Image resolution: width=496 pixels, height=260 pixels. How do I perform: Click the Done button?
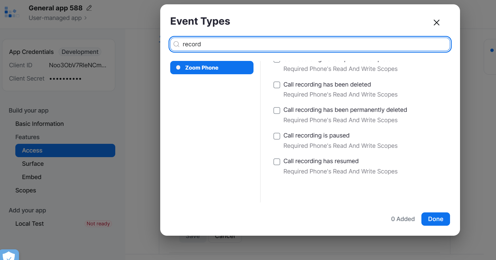tap(436, 219)
